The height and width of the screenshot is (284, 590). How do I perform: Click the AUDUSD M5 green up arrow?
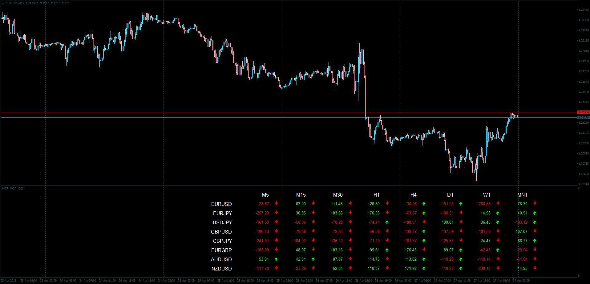tap(276, 259)
